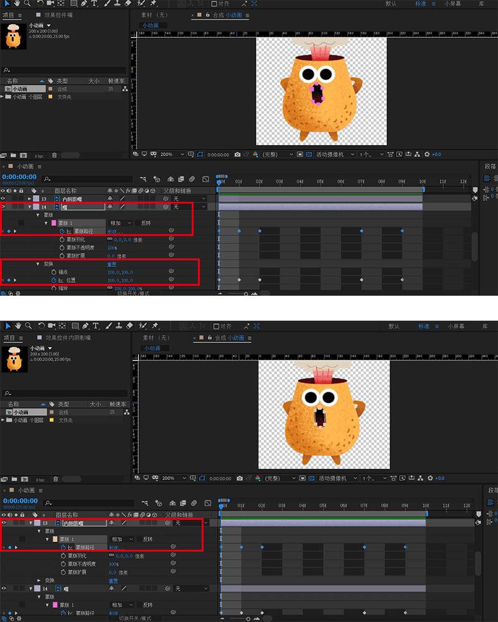Select the Zoom magnifier tool in the lower toolbar

coord(27,326)
